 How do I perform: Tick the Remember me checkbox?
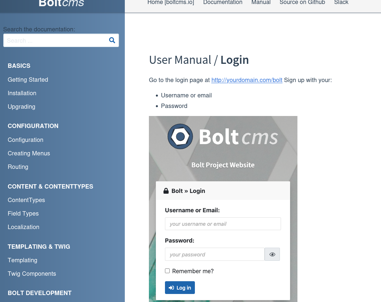pos(168,271)
